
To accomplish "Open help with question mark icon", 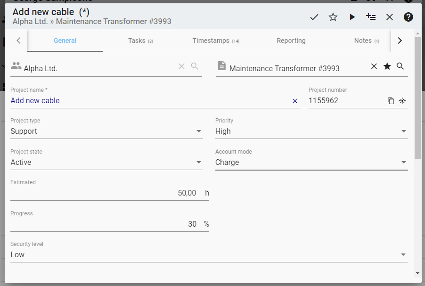I will pos(409,17).
